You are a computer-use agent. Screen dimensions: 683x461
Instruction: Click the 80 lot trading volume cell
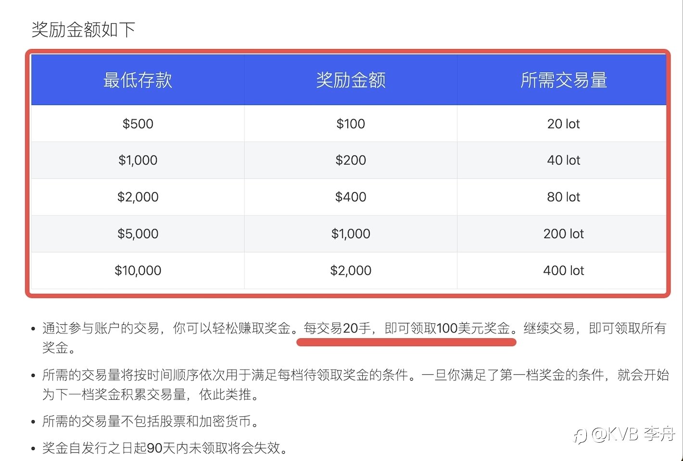click(x=564, y=197)
